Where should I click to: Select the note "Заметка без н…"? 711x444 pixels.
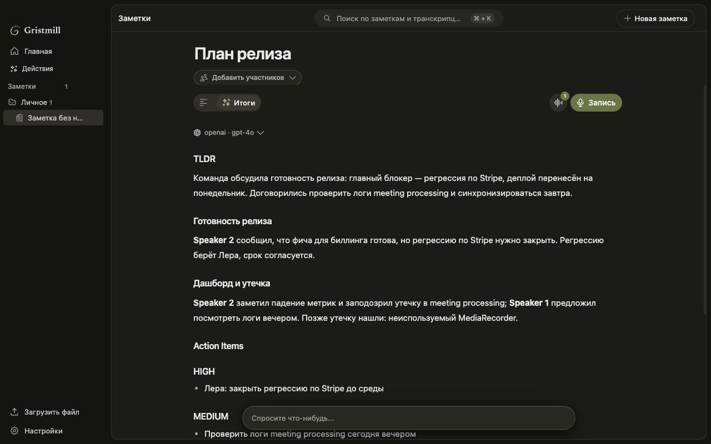click(53, 118)
